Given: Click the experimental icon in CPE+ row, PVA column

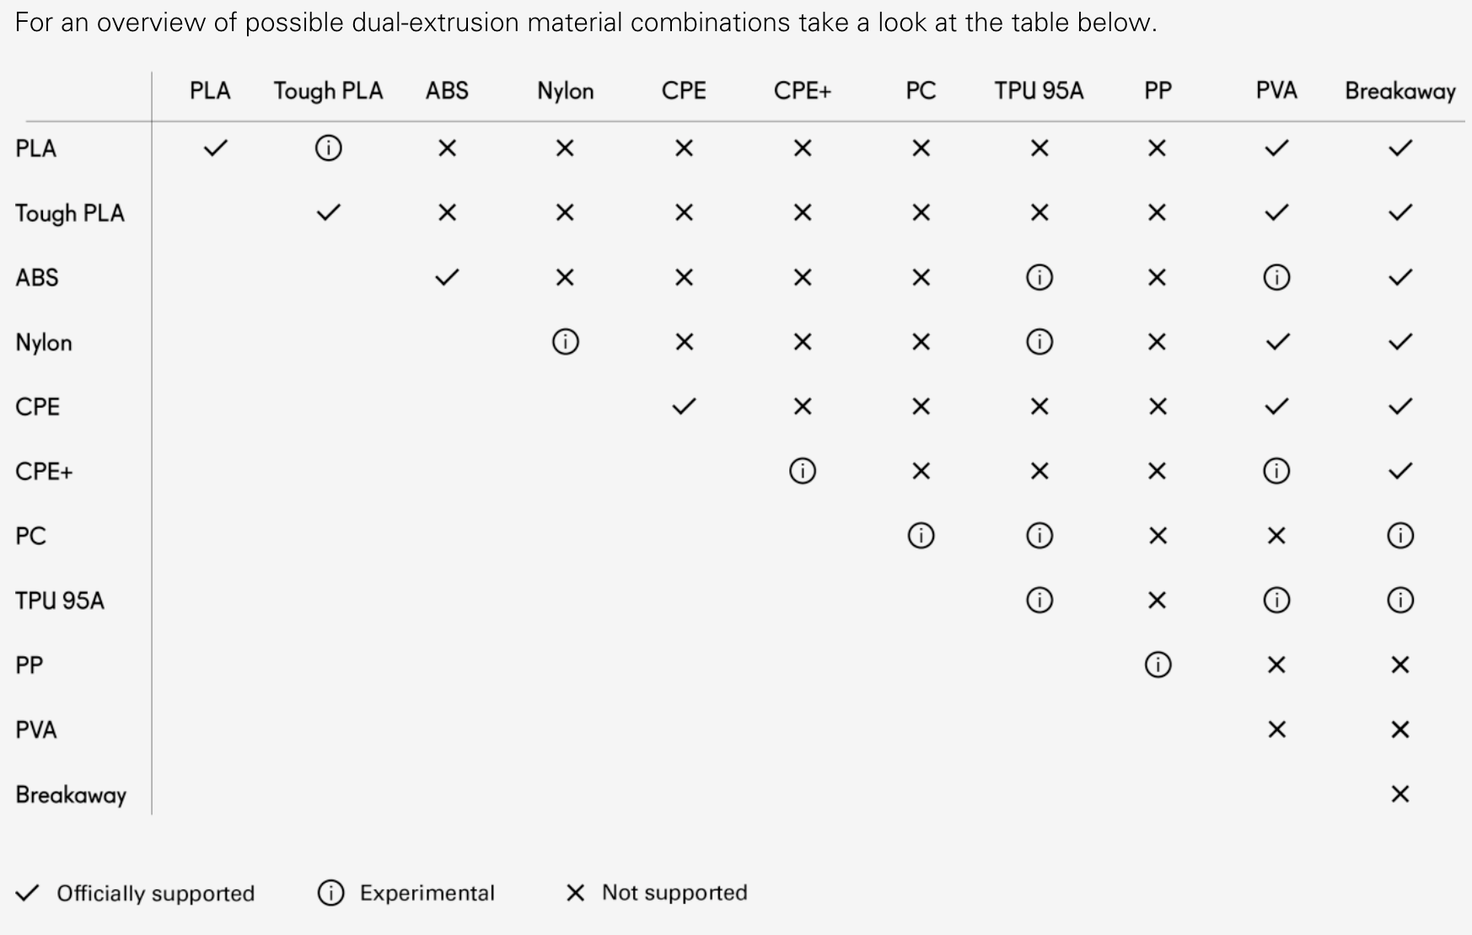Looking at the screenshot, I should click(1276, 471).
